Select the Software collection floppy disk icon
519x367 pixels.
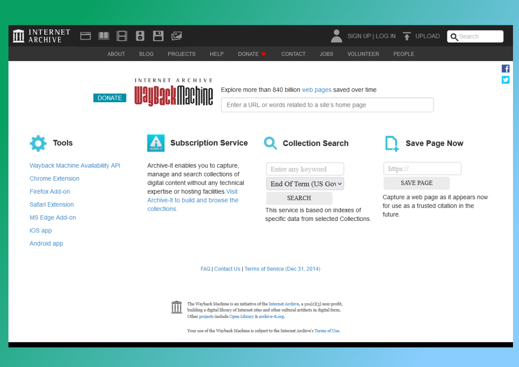pyautogui.click(x=158, y=36)
